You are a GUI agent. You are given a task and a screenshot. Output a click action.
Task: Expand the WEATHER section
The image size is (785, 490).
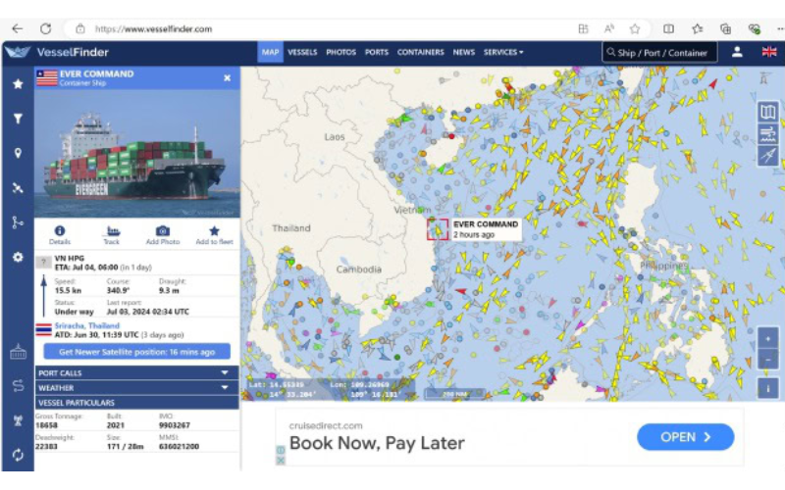136,388
